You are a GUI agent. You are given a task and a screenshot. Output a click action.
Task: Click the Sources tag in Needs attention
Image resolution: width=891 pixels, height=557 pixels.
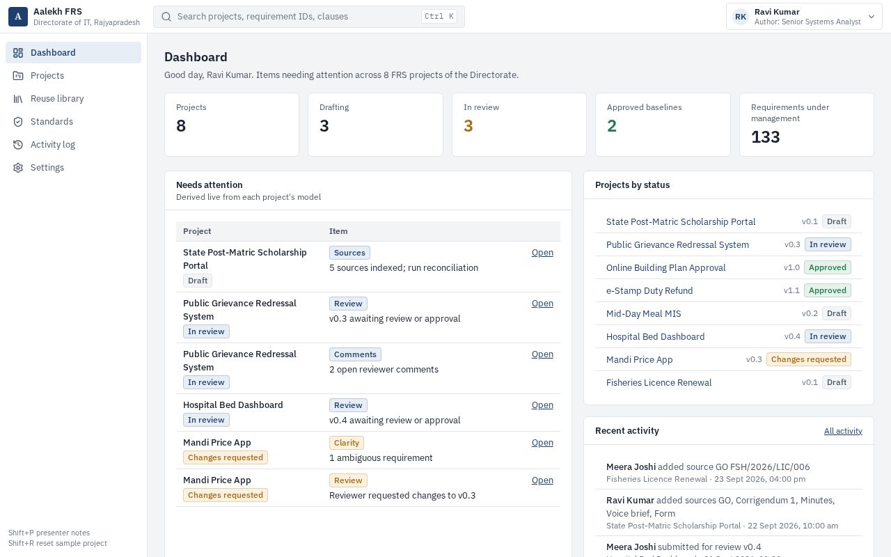(x=349, y=253)
